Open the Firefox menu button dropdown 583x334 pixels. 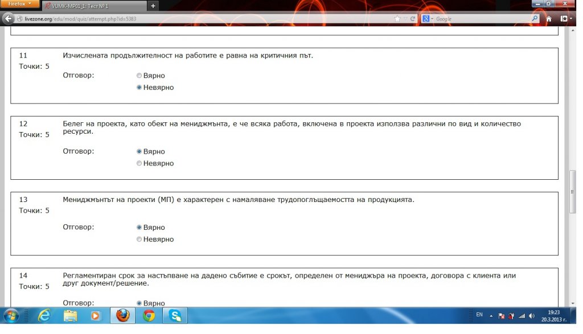tap(19, 4)
